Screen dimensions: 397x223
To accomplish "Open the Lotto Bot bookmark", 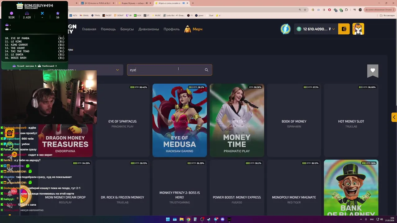I will coord(174,15).
